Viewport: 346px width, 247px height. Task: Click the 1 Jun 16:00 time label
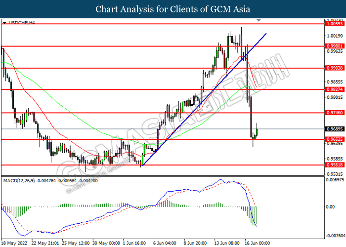[x=134, y=243]
